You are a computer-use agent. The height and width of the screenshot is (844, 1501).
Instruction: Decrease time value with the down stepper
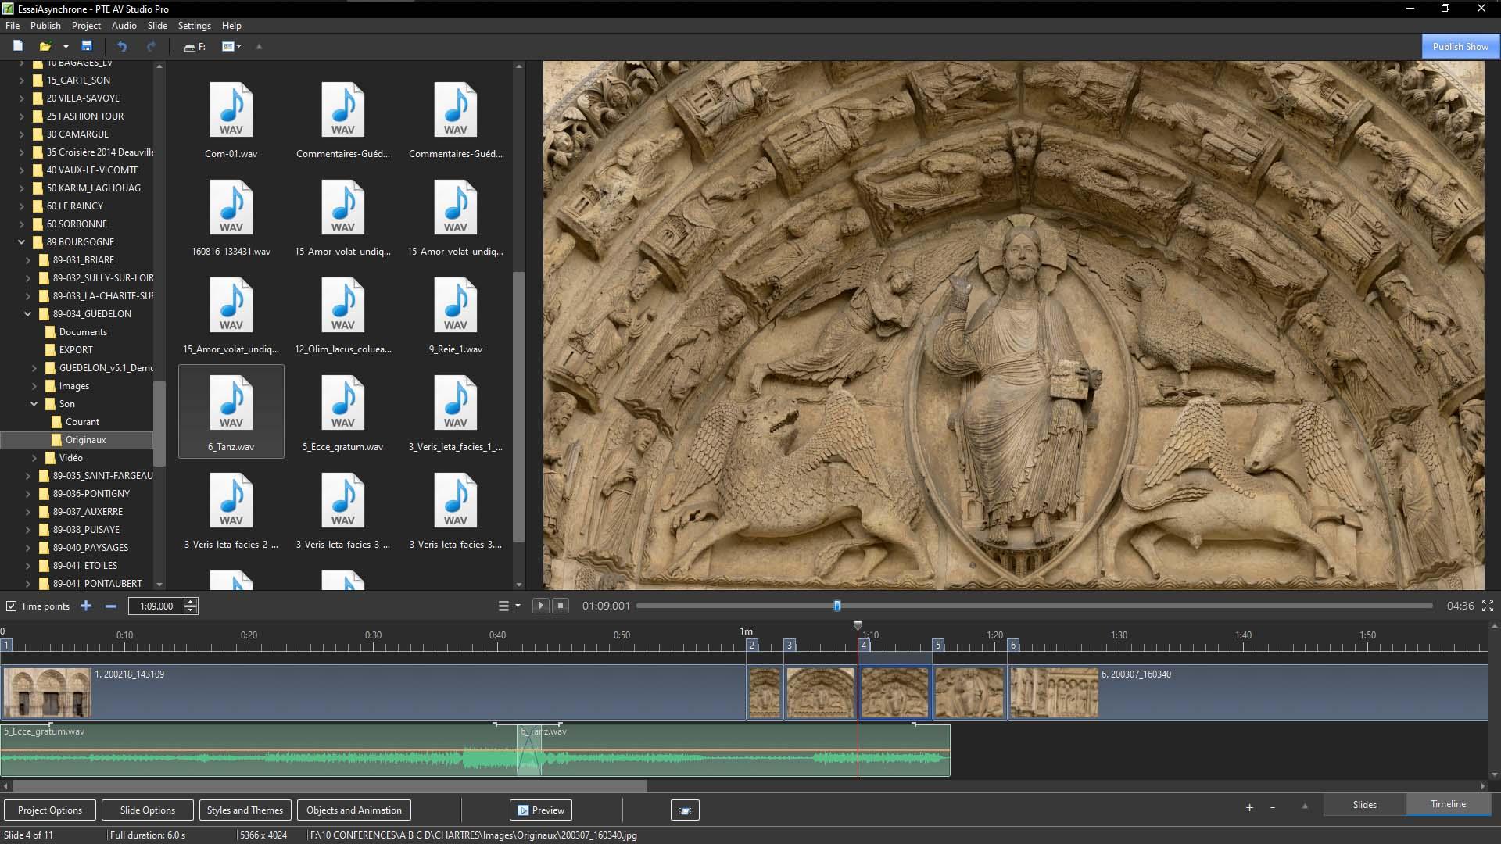click(x=190, y=610)
